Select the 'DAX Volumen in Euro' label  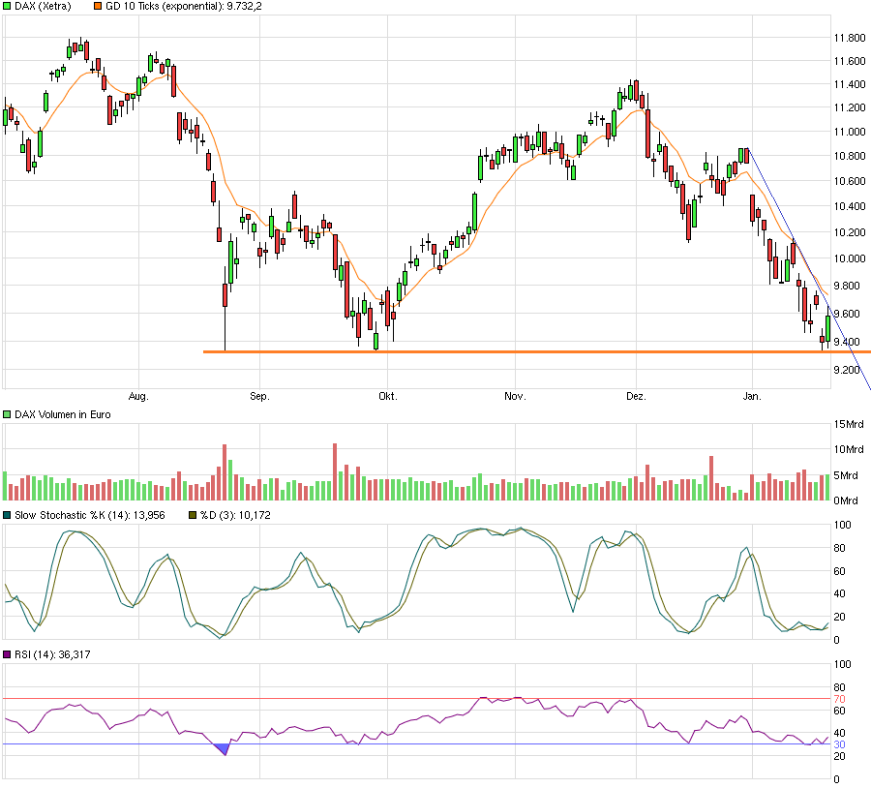point(62,414)
